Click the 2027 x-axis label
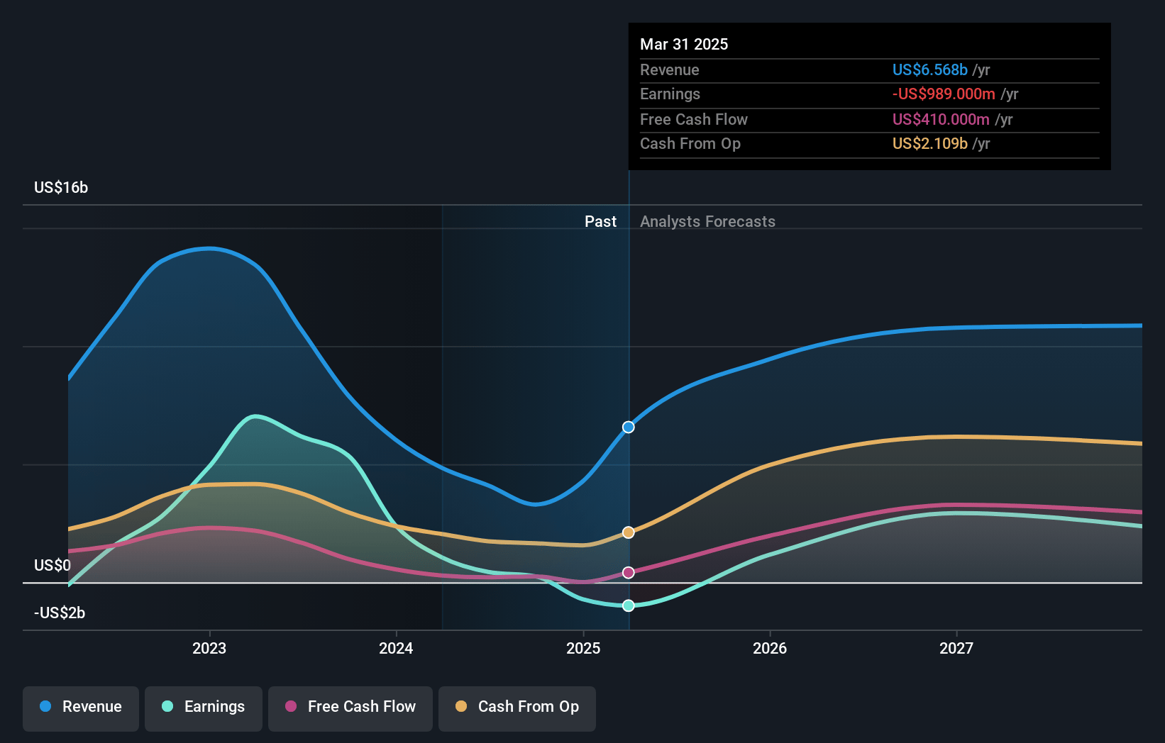Viewport: 1165px width, 743px height. tap(956, 648)
